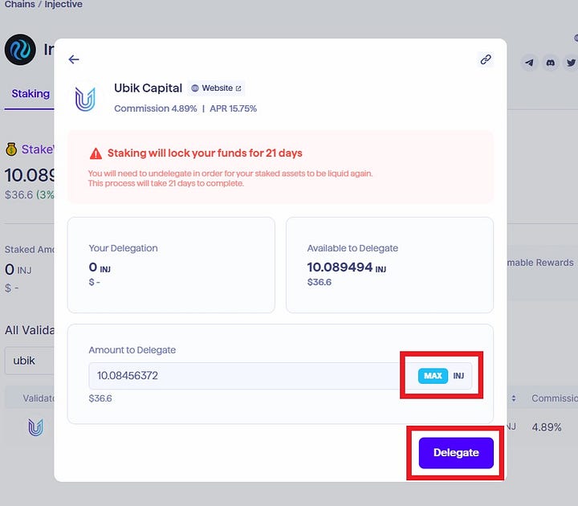This screenshot has height=506, width=578.
Task: Open Ubik Capital Website link
Action: click(x=216, y=88)
